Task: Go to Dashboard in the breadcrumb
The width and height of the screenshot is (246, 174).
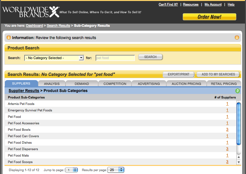Action: click(x=34, y=26)
